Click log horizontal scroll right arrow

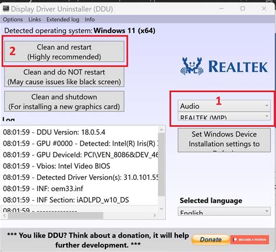154,215
